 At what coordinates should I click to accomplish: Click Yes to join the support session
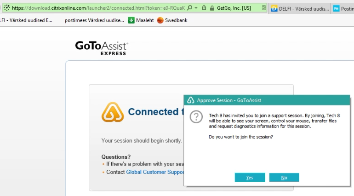point(250,178)
